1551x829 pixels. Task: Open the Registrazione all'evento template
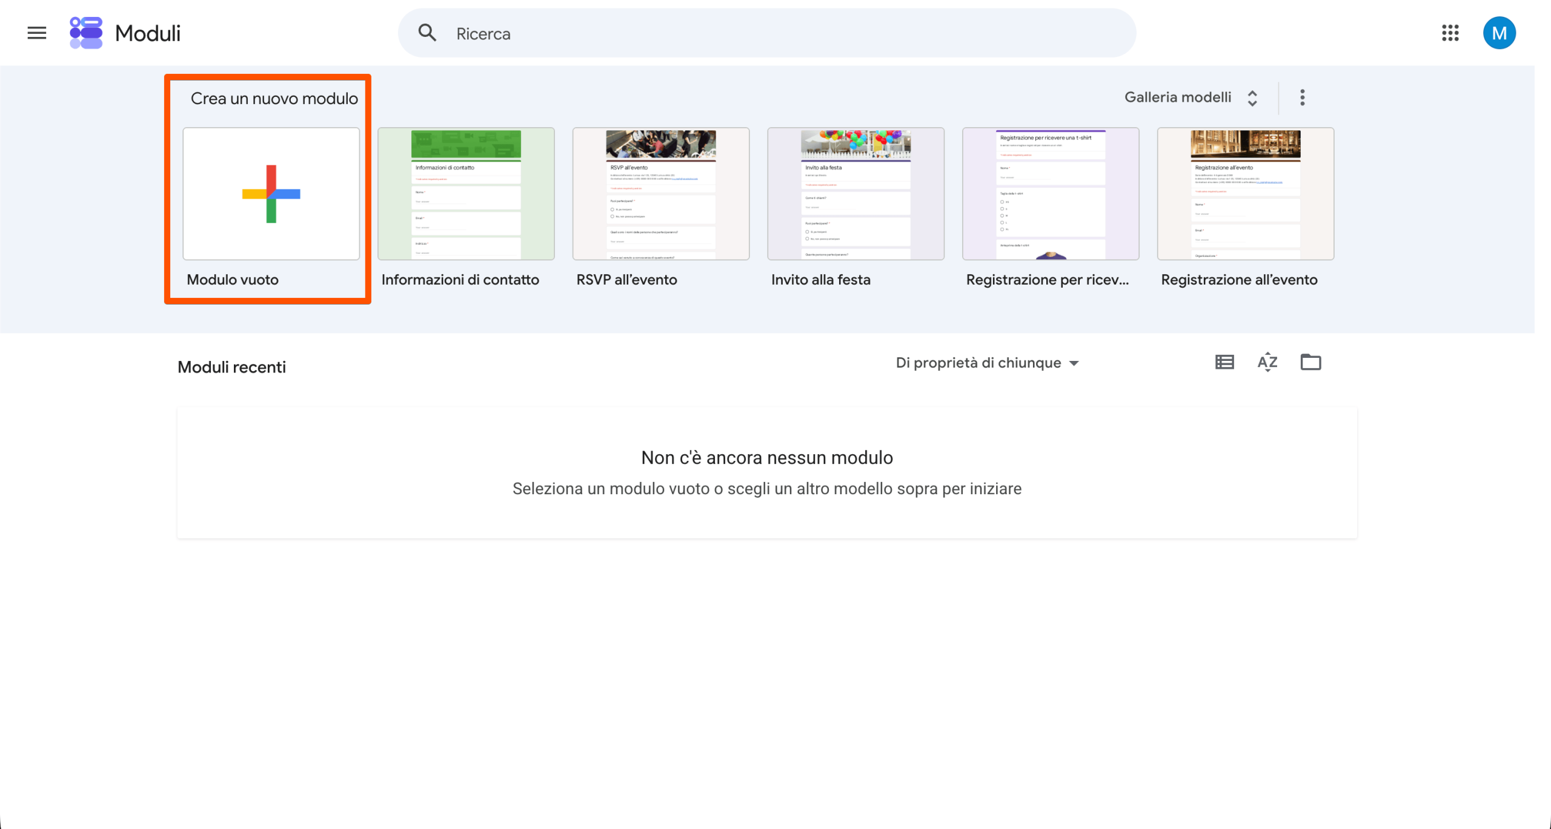1246,194
